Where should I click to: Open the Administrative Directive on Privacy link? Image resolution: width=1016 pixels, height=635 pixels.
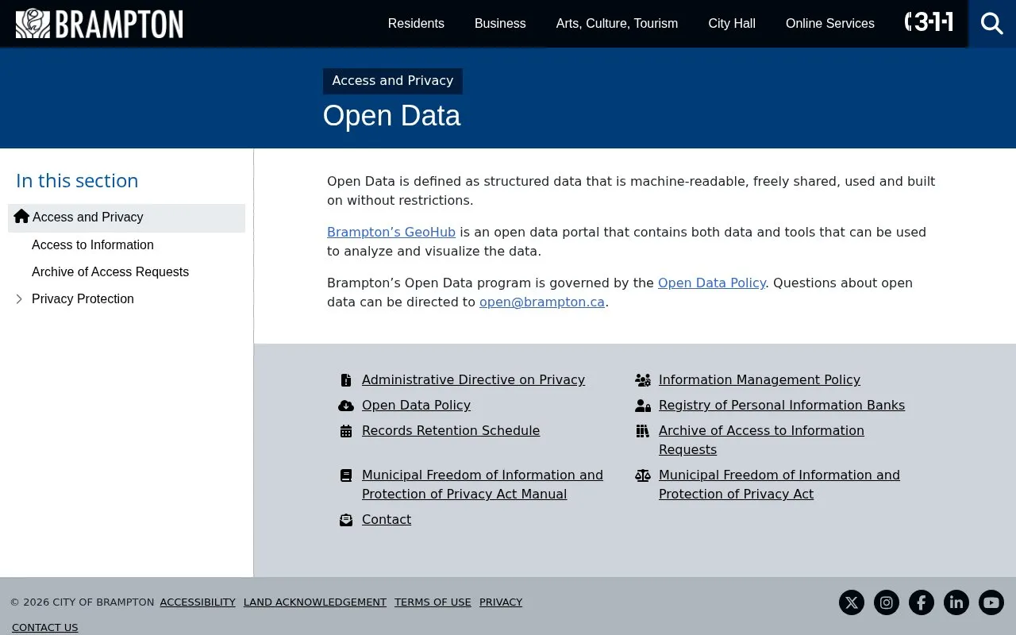[473, 380]
